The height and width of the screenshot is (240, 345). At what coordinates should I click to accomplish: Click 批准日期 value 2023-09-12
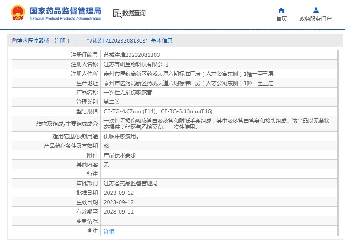tap(119, 193)
